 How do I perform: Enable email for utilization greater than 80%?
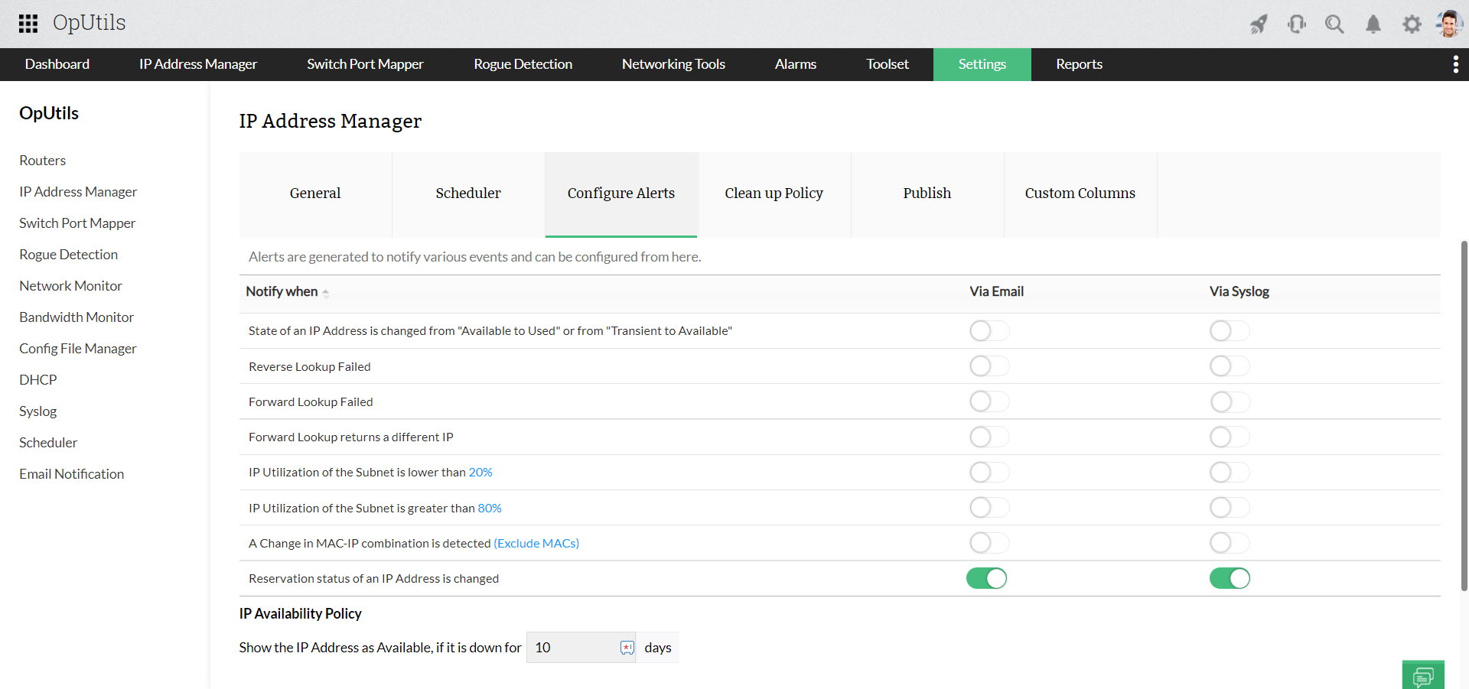point(989,508)
